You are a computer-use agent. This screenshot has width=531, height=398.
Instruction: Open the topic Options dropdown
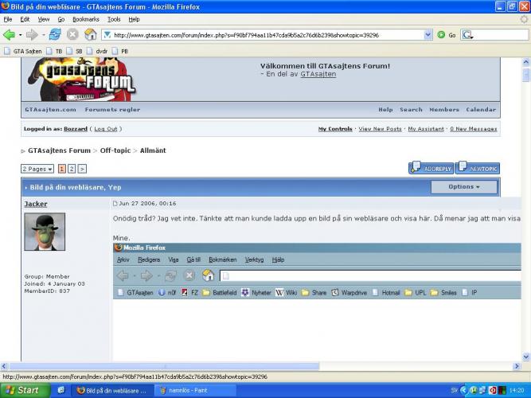click(x=464, y=187)
